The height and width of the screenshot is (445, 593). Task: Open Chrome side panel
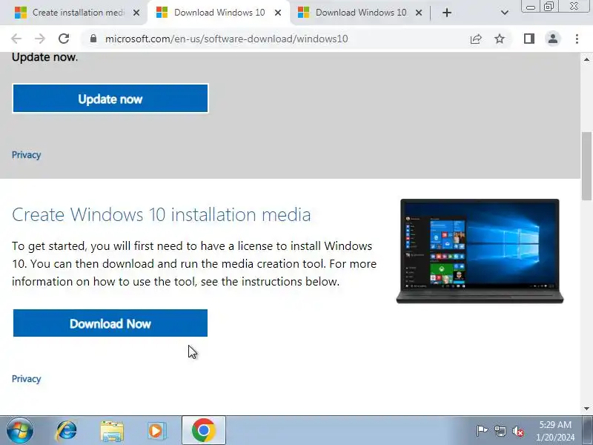pyautogui.click(x=529, y=39)
